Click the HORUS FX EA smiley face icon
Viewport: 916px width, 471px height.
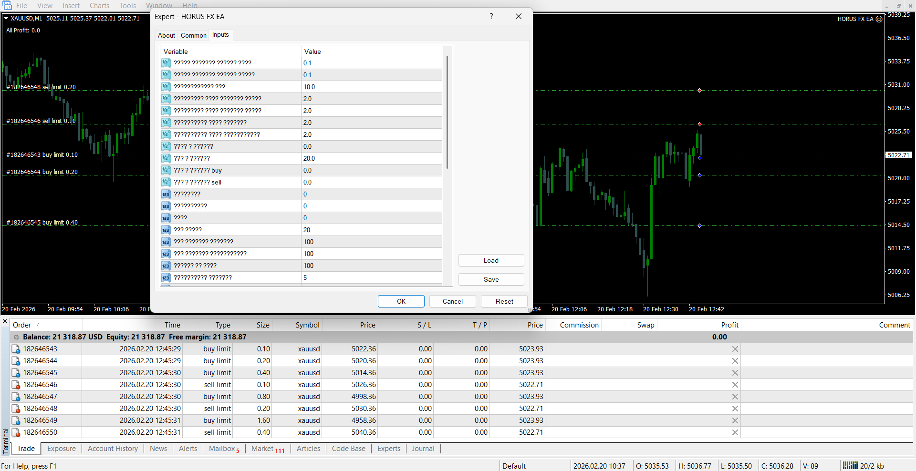coord(879,19)
